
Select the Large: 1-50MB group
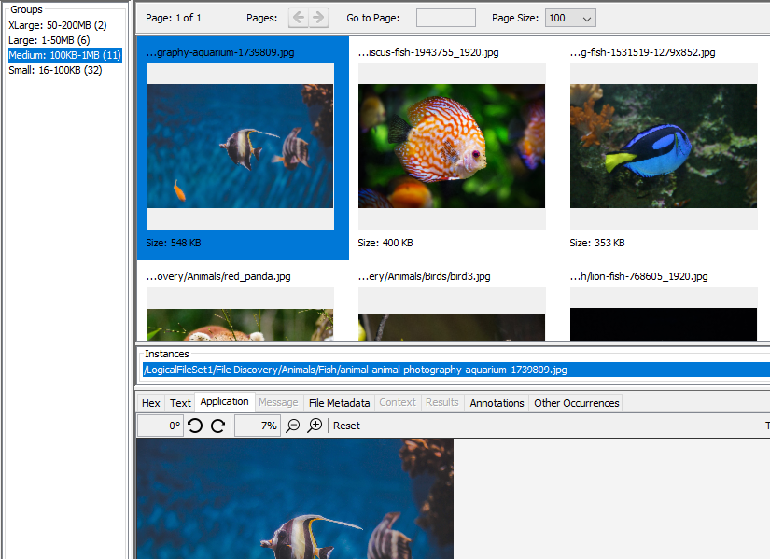(49, 40)
